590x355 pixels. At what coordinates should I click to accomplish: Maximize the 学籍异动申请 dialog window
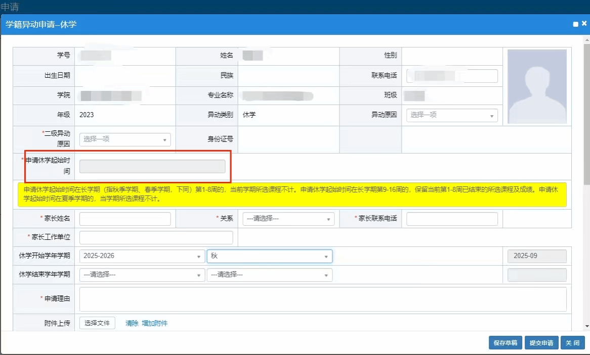pyautogui.click(x=575, y=24)
